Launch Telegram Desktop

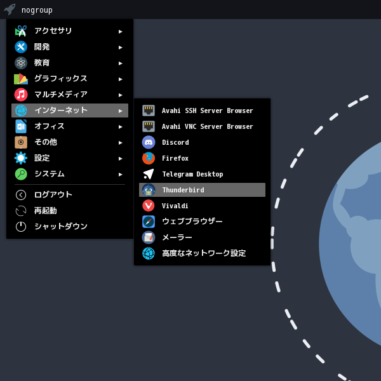coord(202,174)
